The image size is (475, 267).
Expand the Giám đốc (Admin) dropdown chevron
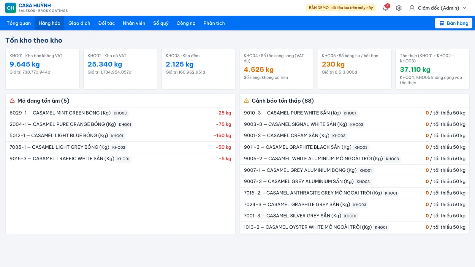[x=465, y=8]
